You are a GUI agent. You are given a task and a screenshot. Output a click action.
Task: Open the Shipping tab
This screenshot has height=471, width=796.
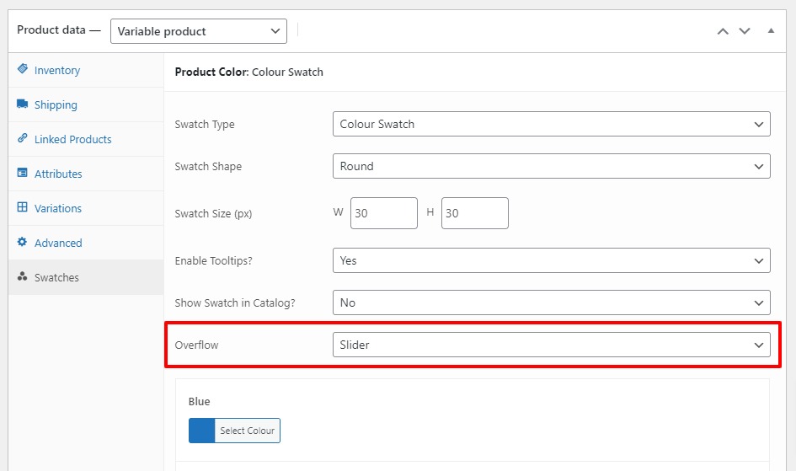pyautogui.click(x=86, y=104)
